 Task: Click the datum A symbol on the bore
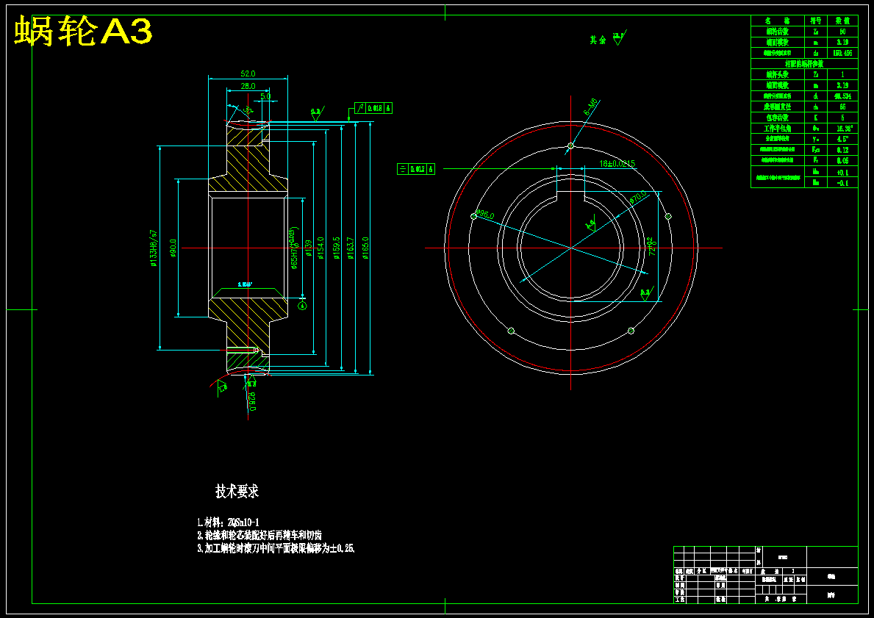click(x=303, y=304)
